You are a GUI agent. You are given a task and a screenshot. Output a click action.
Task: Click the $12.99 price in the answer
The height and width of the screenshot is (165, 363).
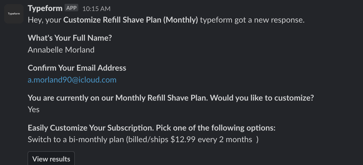coord(183,139)
